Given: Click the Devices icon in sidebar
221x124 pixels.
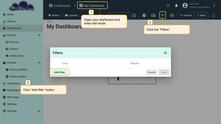Looking at the screenshot, I should coord(7,42).
